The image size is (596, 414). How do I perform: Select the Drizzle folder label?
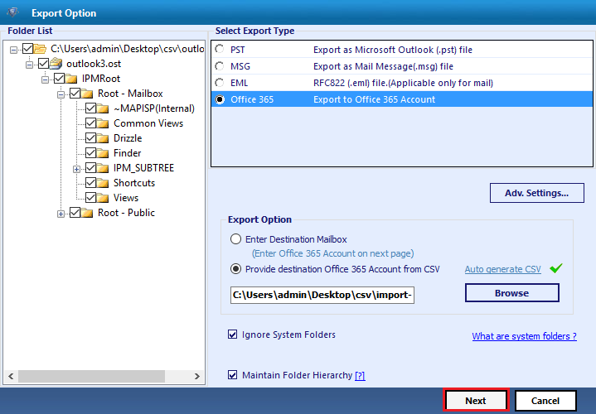tap(128, 138)
